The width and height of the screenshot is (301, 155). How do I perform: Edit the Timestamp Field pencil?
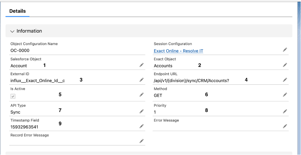[x=142, y=126]
